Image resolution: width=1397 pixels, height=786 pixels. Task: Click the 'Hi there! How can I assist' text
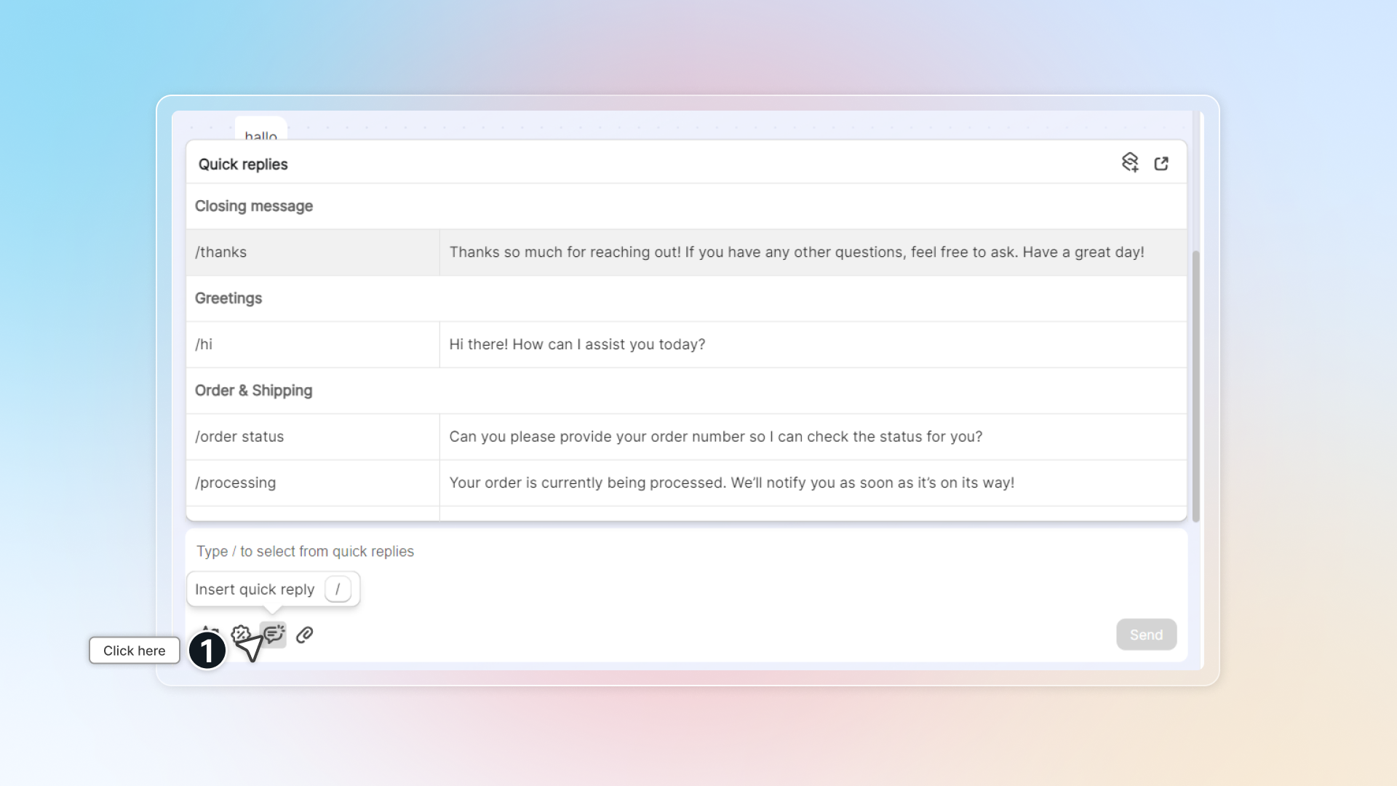(x=577, y=344)
